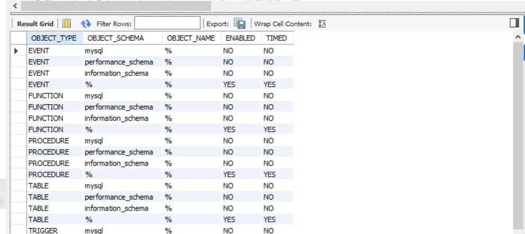Viewport: 525px width, 234px height.
Task: Toggle the side panel icon at right
Action: point(514,23)
